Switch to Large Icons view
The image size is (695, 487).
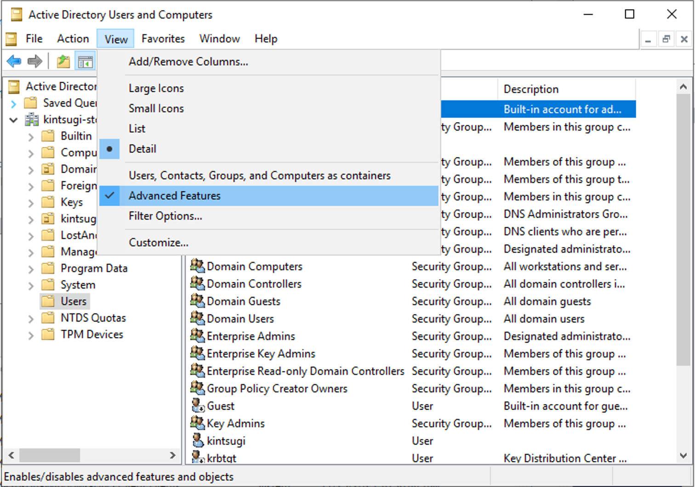coord(269,88)
